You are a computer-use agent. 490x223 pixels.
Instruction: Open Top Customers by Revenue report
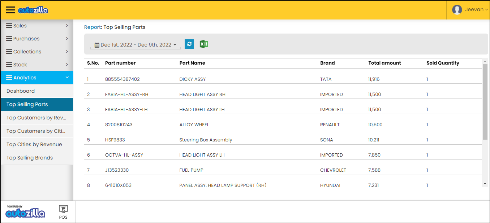[x=37, y=118]
